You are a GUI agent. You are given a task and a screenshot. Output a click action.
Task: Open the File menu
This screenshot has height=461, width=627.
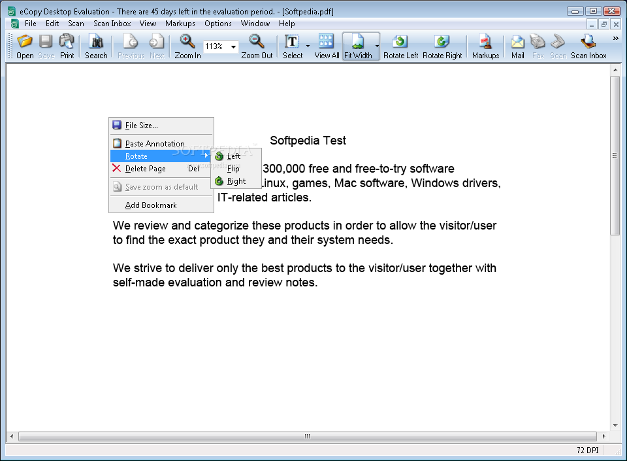click(31, 24)
